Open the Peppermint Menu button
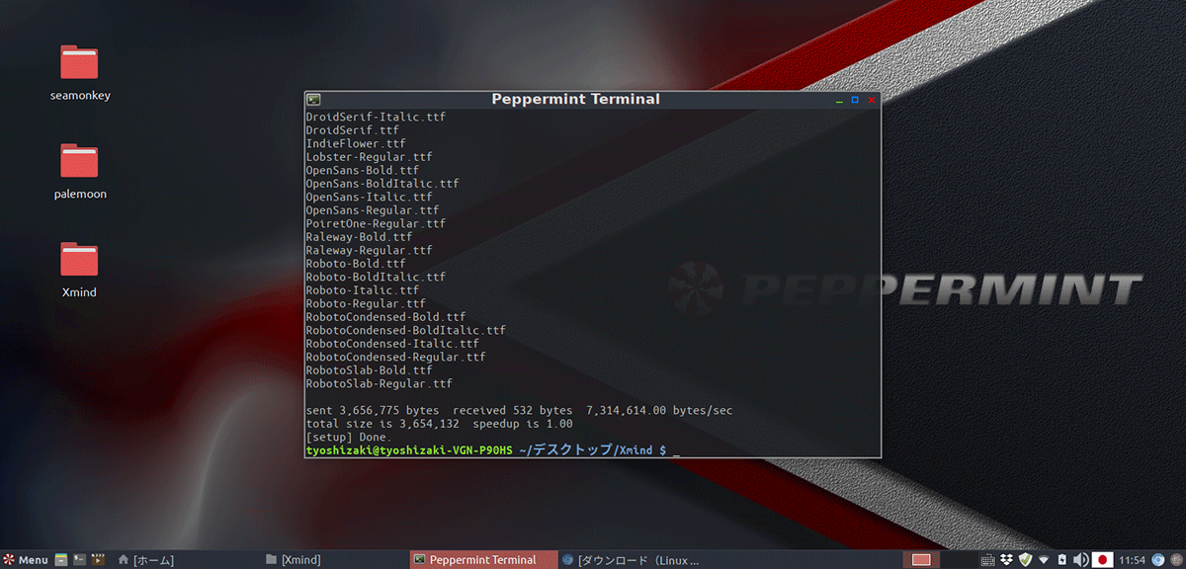 (x=26, y=560)
